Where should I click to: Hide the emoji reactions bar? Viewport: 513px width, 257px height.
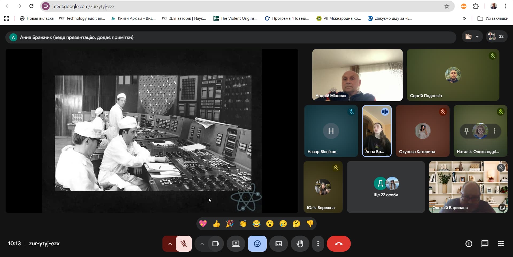257,244
